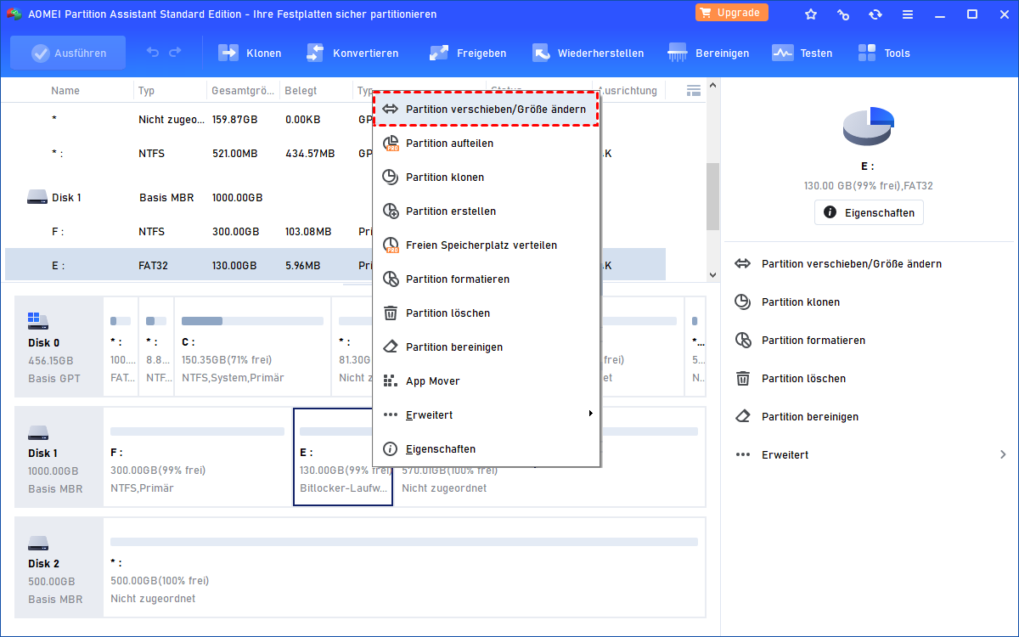The height and width of the screenshot is (637, 1019).
Task: Click the key-shaped icon in title bar
Action: 843,14
